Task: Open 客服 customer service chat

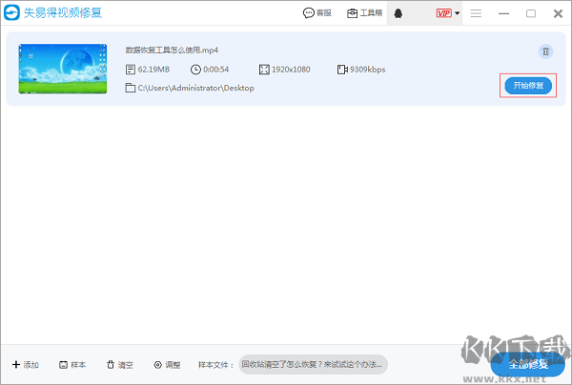Action: coord(317,13)
